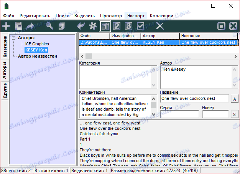Click the gear settings toolbar icon
Screen dimensions: 240x174
point(93,26)
